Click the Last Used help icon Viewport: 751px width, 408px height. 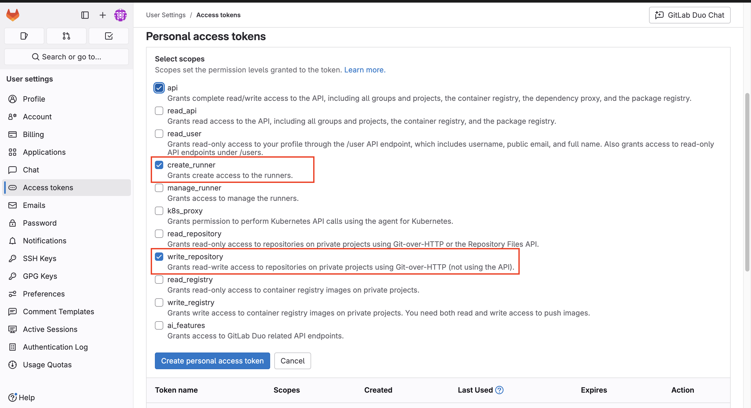[499, 390]
